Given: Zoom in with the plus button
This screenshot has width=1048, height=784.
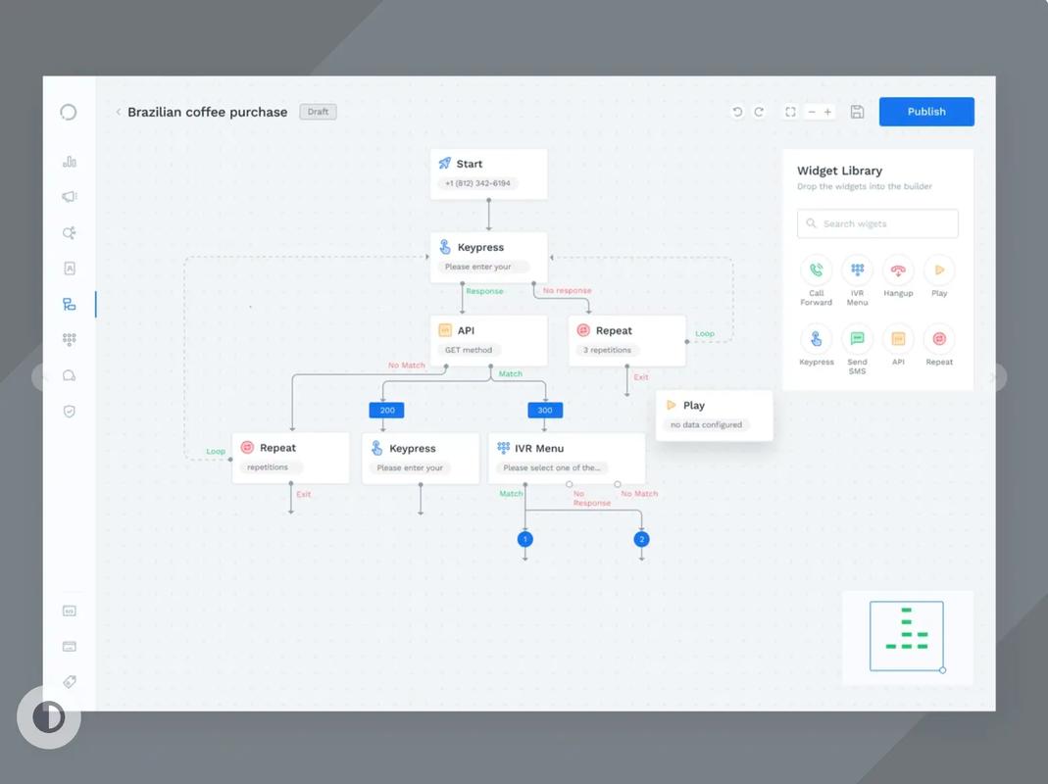Looking at the screenshot, I should click(827, 112).
